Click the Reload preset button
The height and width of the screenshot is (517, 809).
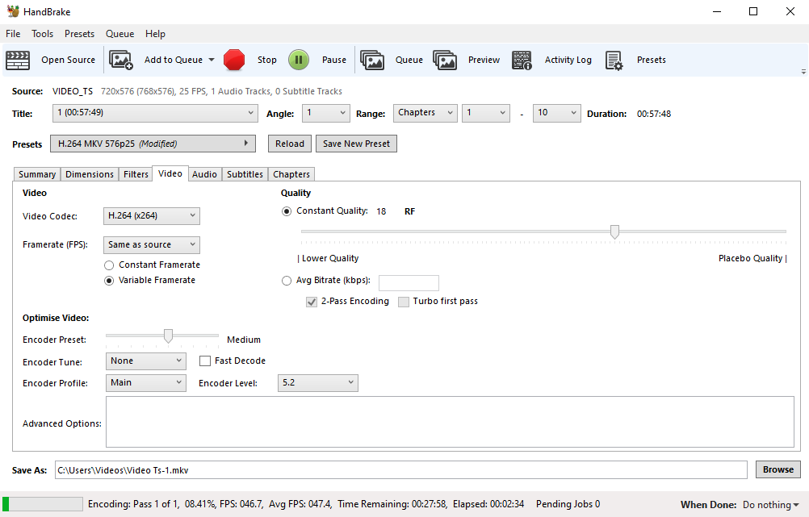coord(289,144)
